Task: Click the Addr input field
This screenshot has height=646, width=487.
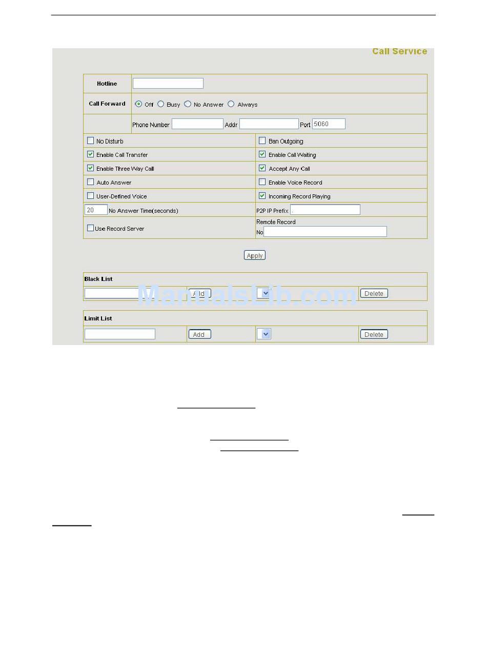Action: tap(269, 124)
